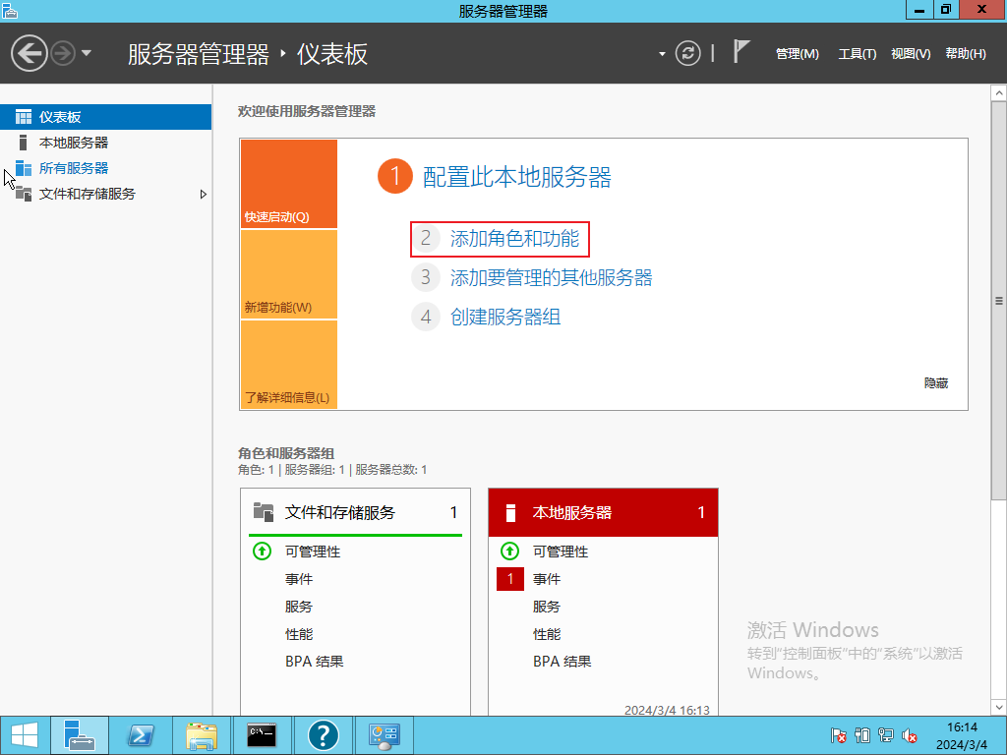The image size is (1007, 755).
Task: Open BPA 结果 in 文件和存储服务 tile
Action: coord(315,662)
